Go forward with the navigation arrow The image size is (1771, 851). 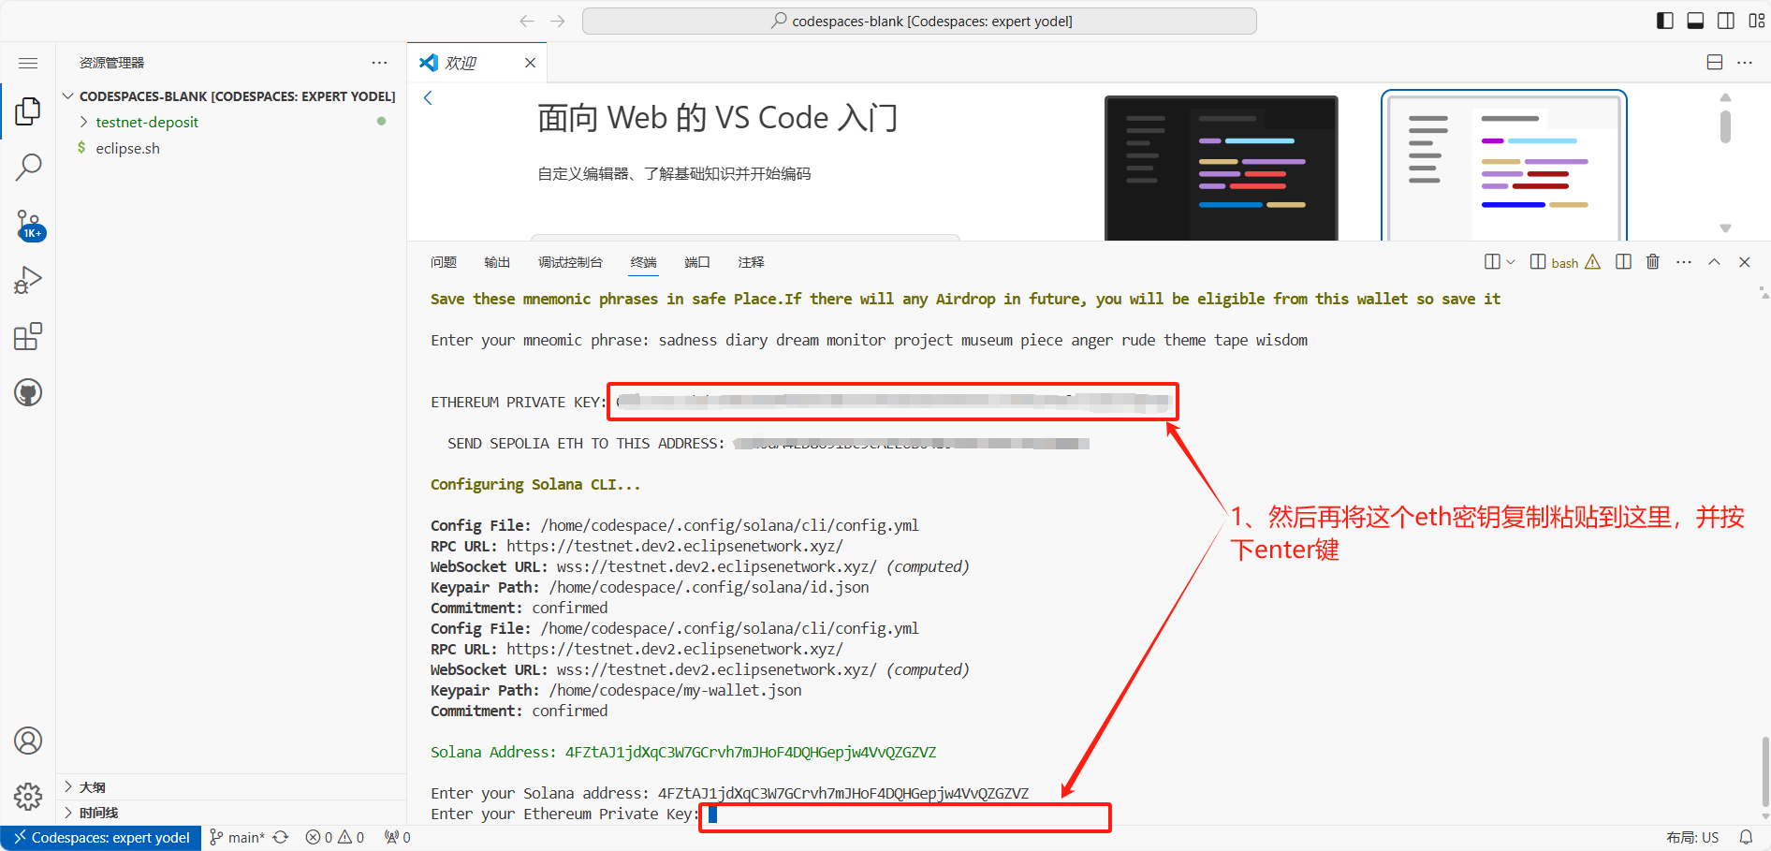click(558, 21)
